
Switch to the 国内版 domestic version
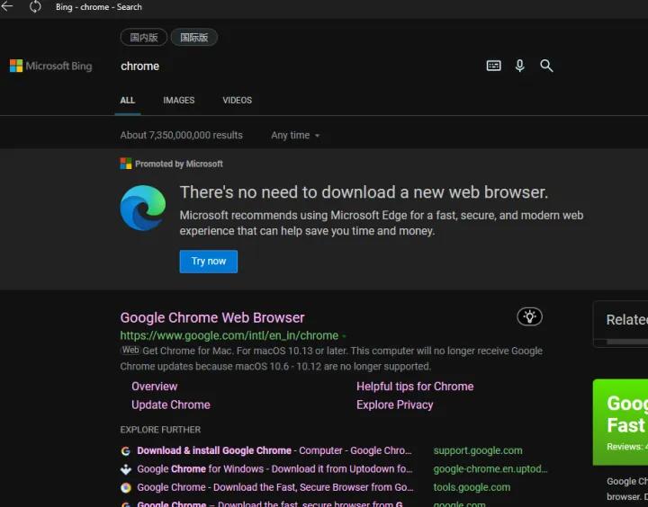pos(143,38)
